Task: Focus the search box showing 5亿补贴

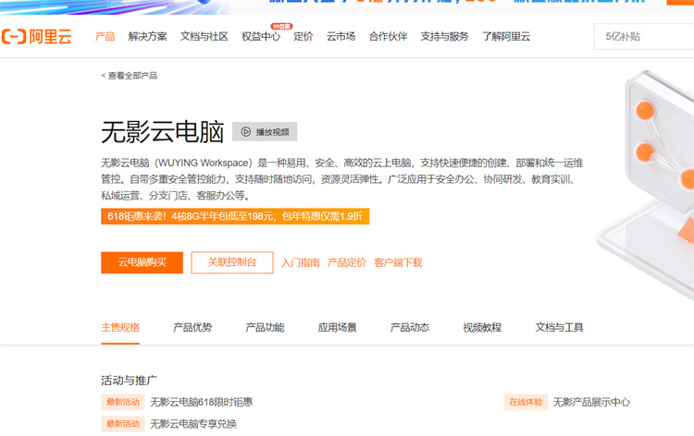Action: 643,37
